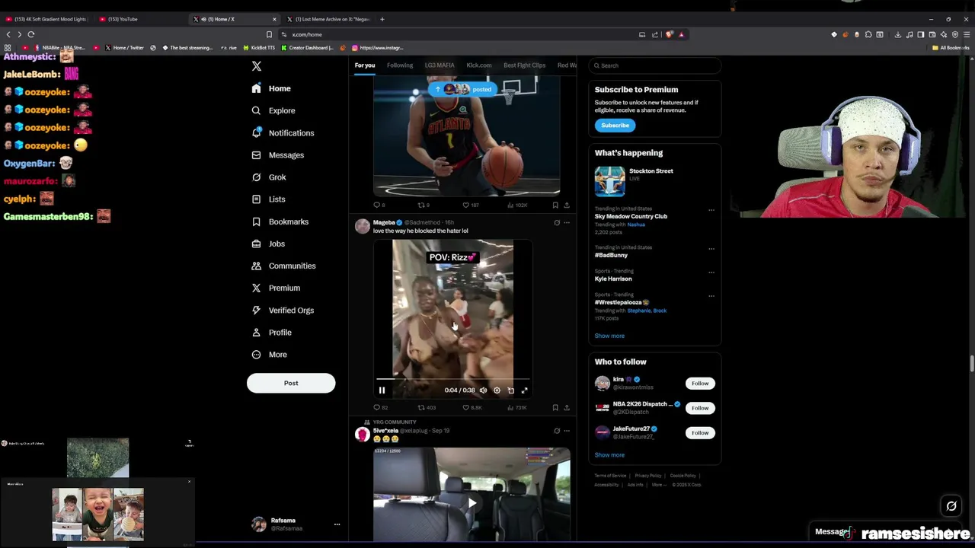975x548 pixels.
Task: Expand the More menu in X sidebar
Action: click(269, 354)
